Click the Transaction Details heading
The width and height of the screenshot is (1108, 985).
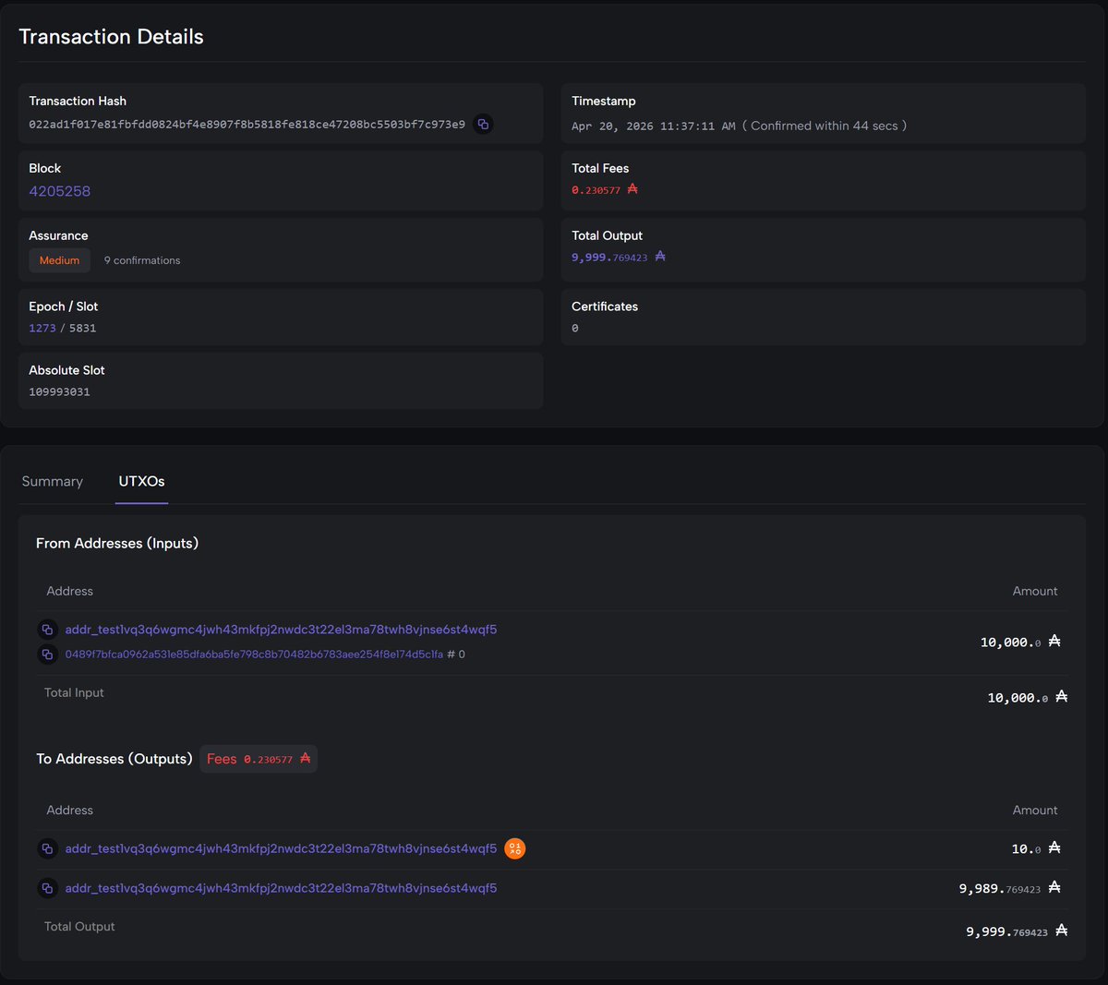coord(111,37)
